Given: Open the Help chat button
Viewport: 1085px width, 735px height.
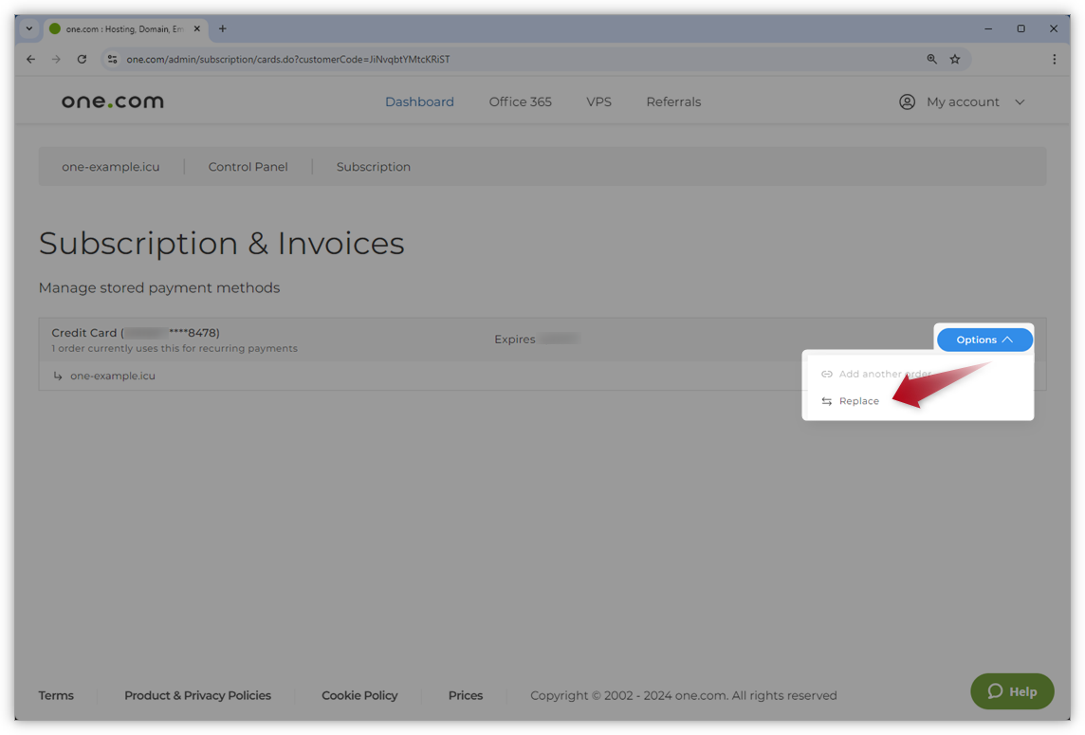Looking at the screenshot, I should tap(1012, 691).
